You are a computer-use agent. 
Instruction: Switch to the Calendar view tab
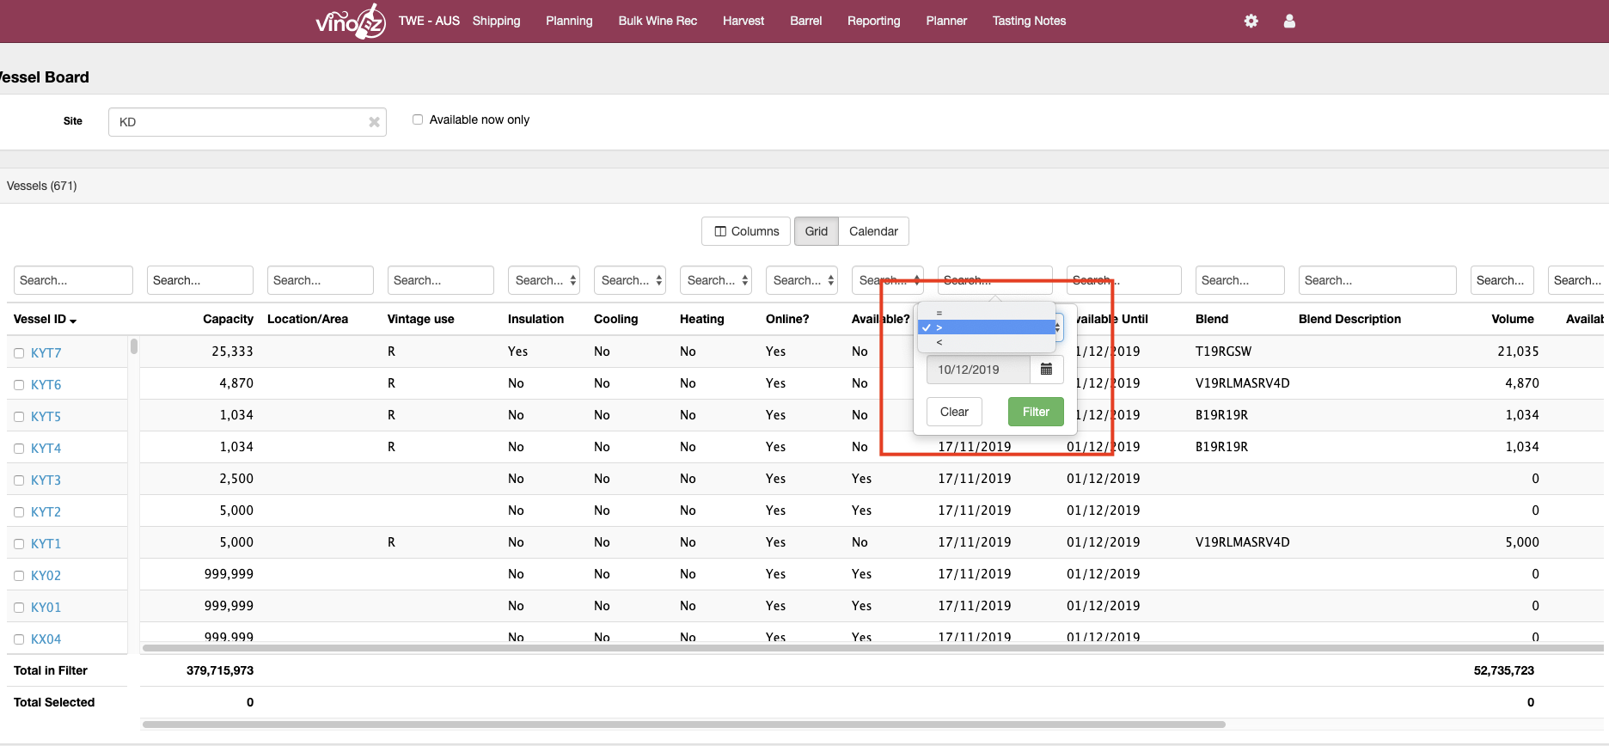(872, 231)
